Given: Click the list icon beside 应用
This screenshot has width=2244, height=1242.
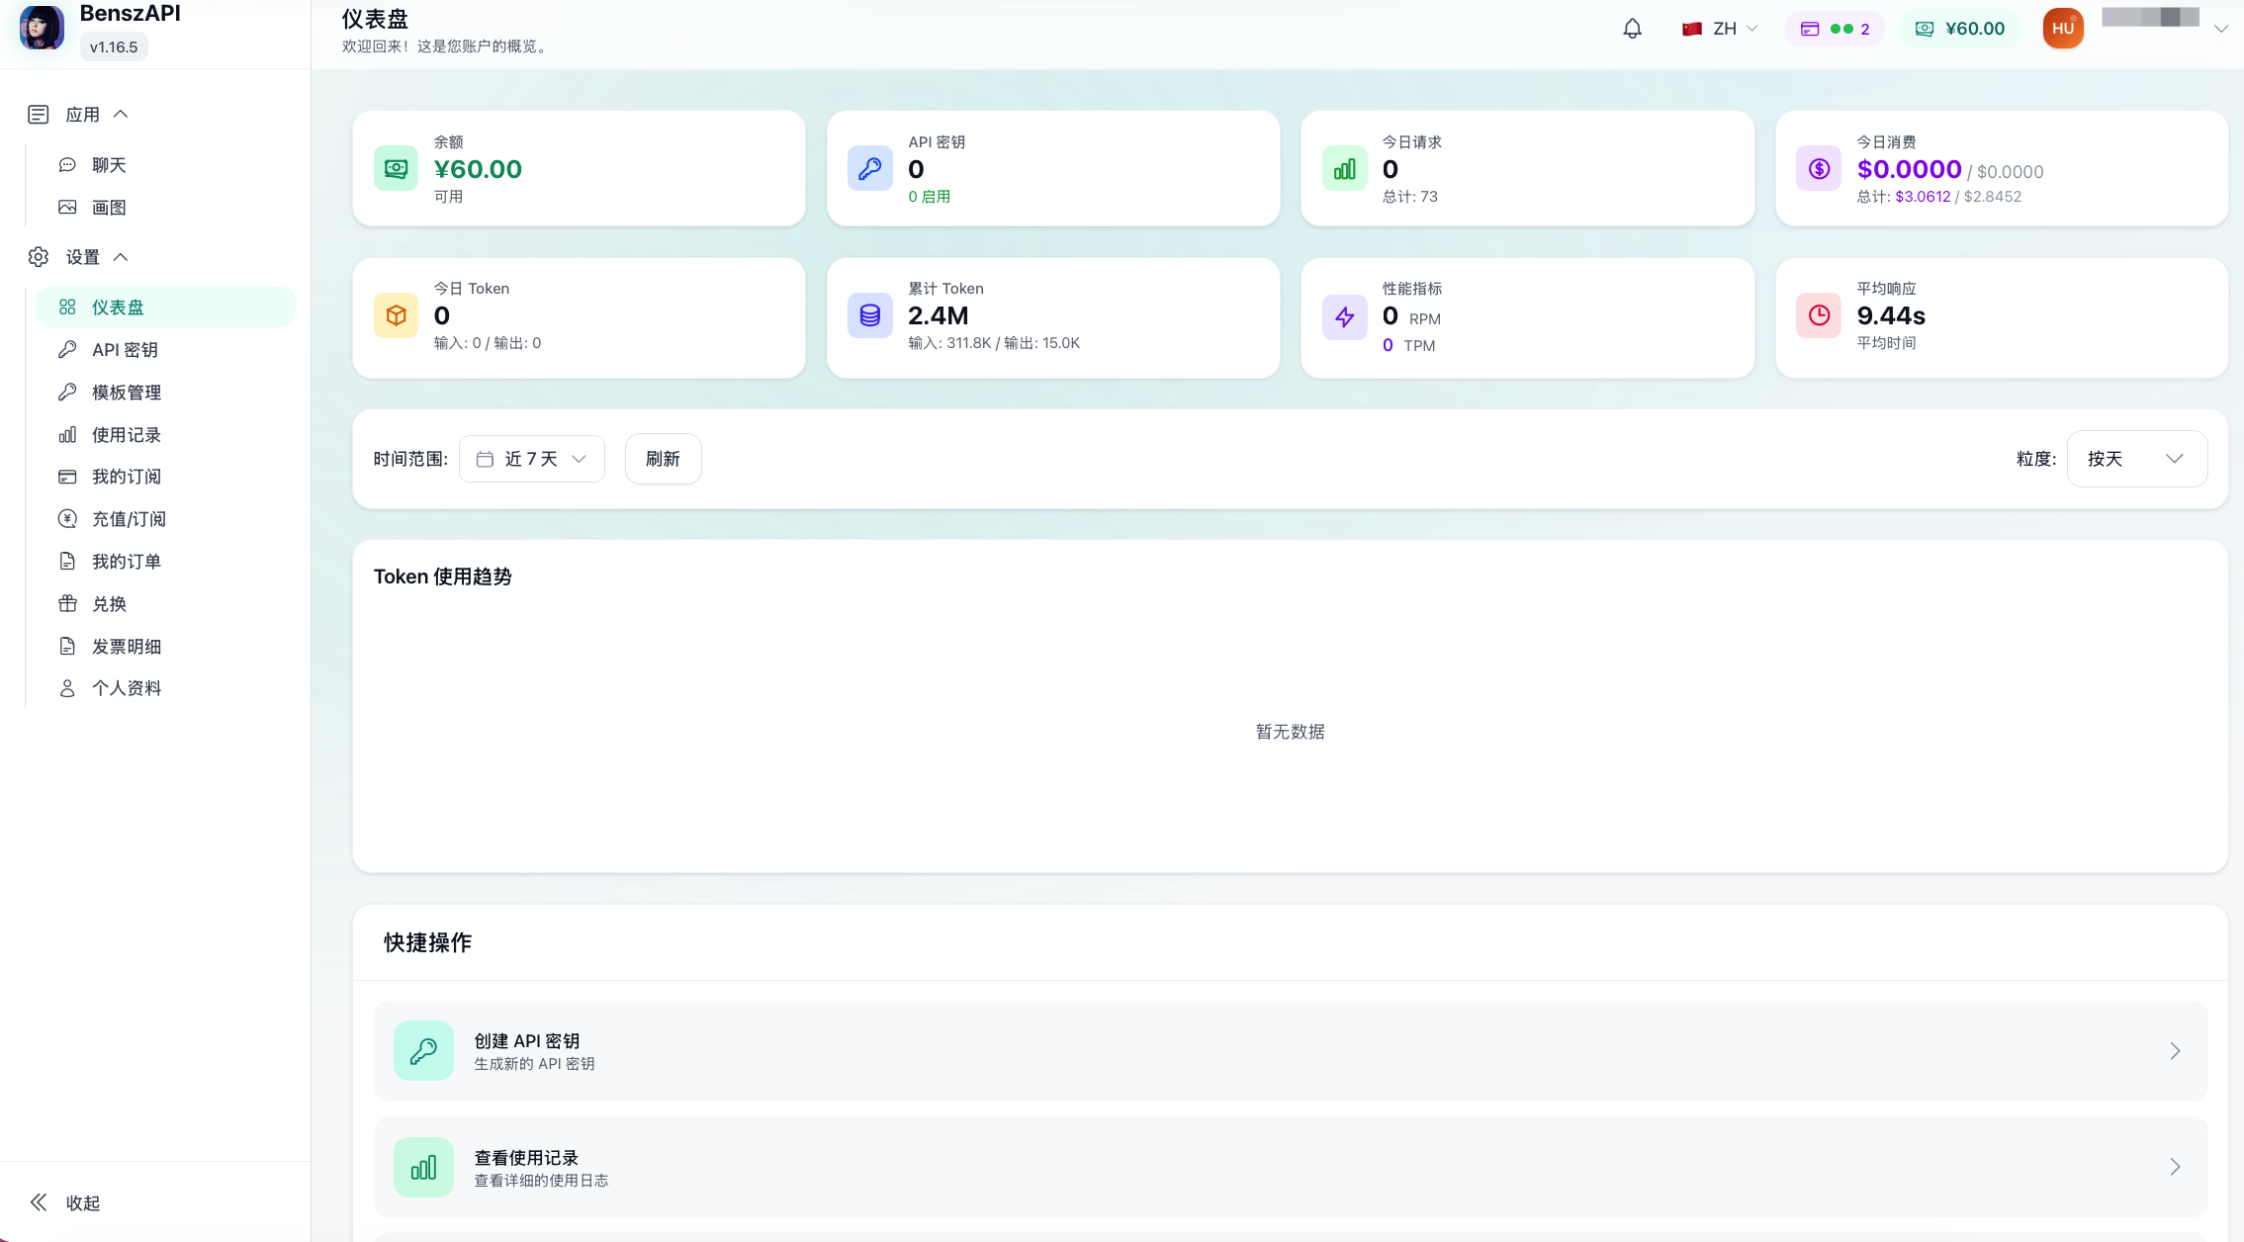Looking at the screenshot, I should [39, 115].
